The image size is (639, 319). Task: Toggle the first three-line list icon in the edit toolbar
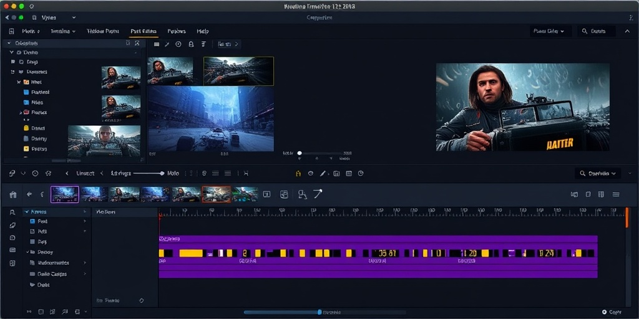tap(215, 173)
